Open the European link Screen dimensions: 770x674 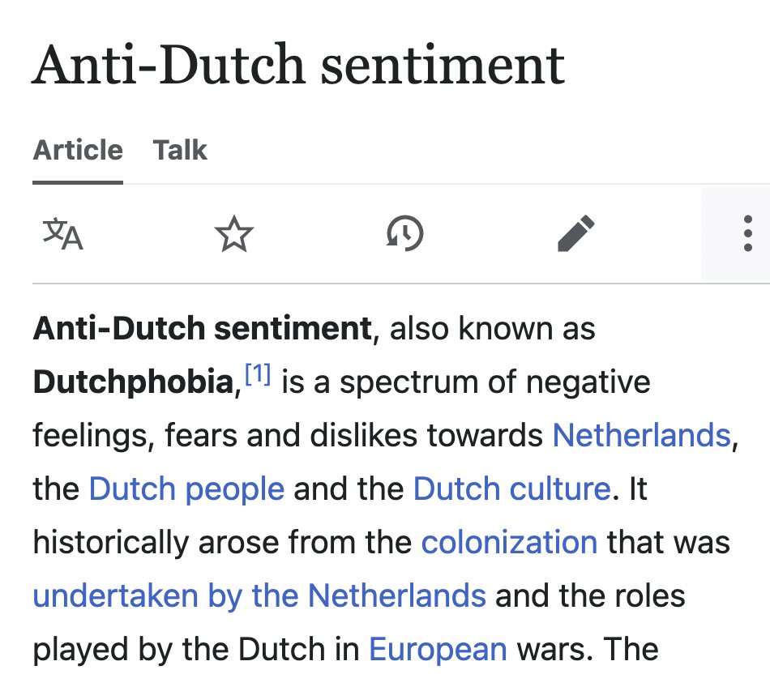pyautogui.click(x=438, y=649)
